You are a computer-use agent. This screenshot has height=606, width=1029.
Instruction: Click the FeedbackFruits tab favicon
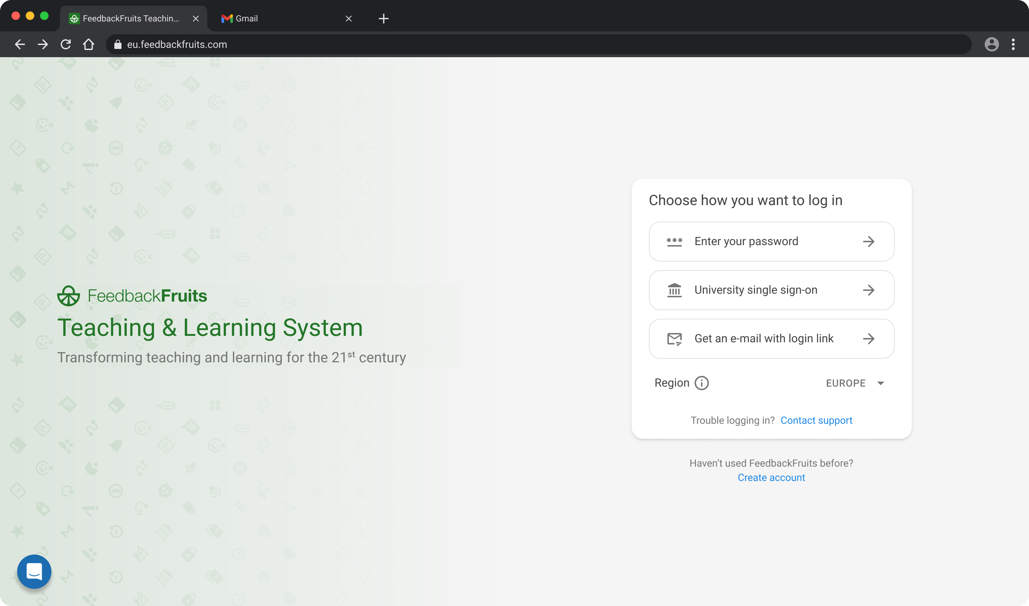[74, 18]
